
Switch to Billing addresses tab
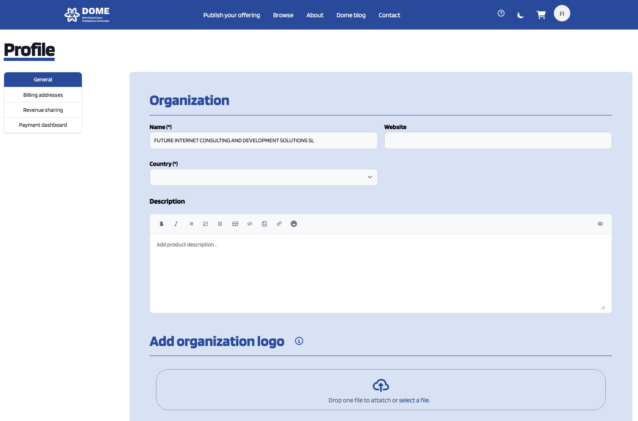click(x=43, y=95)
